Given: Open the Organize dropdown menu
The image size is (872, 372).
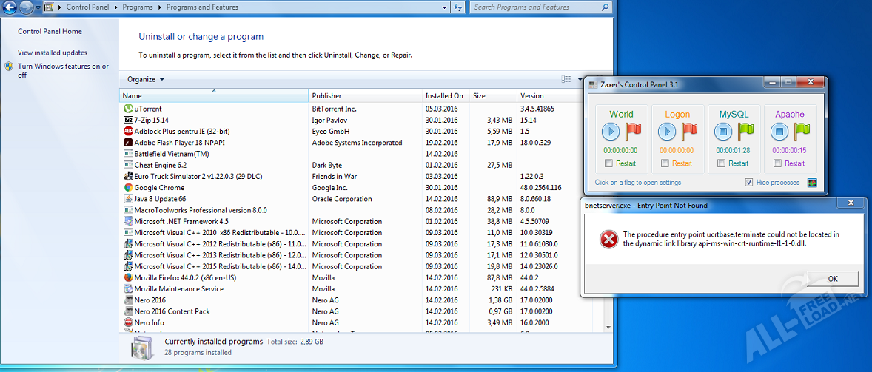Looking at the screenshot, I should point(145,79).
